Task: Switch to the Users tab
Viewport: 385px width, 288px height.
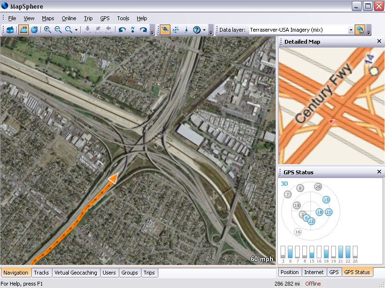Action: (109, 273)
